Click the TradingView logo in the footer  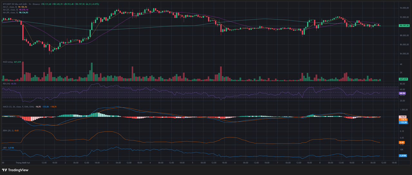click(15, 170)
